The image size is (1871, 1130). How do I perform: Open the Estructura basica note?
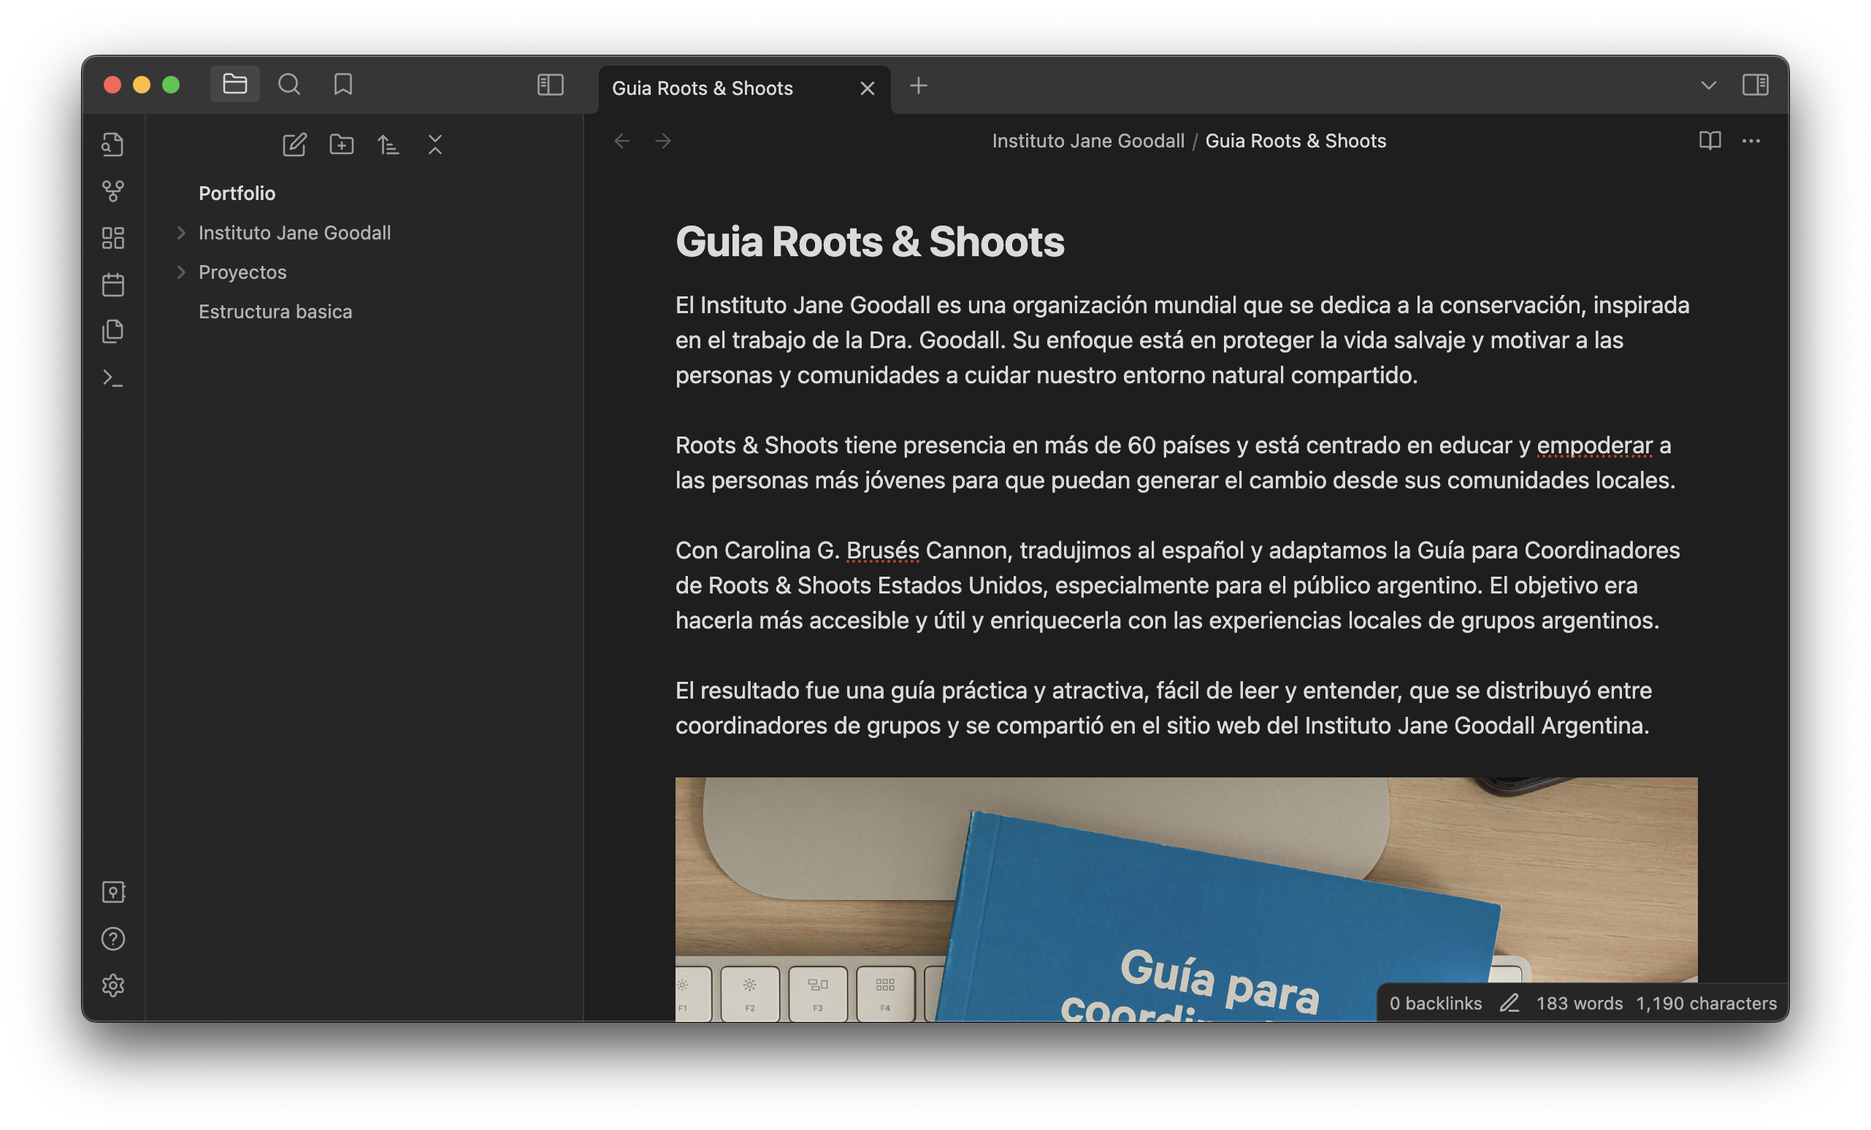[x=275, y=312]
